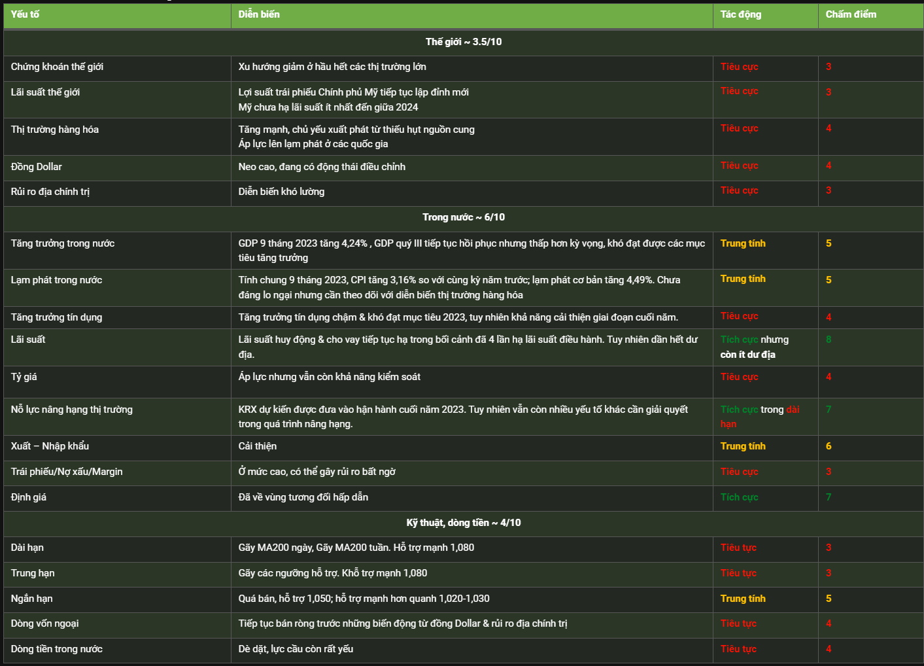
Task: Click the 'Chứng khoán thế giới' cell
Action: (117, 67)
